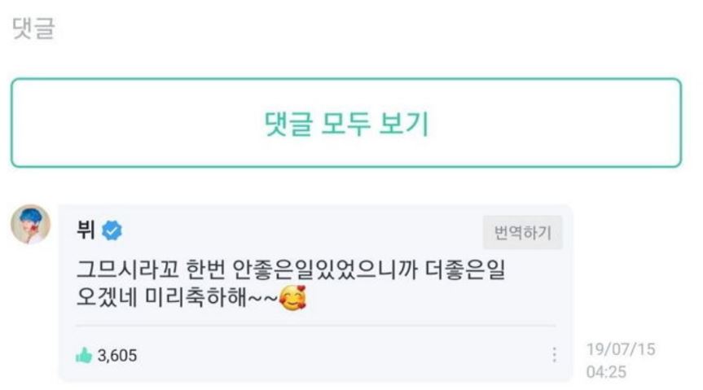
Task: Click the date 19/07/15 timestamp
Action: coord(621,349)
